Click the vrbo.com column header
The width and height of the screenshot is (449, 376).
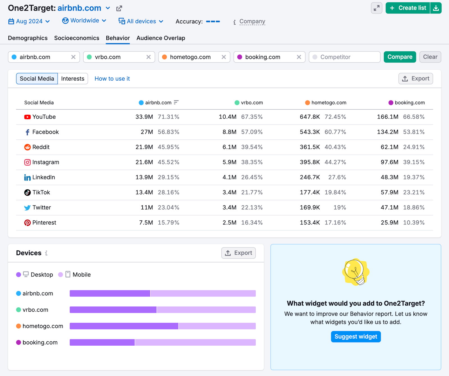click(x=249, y=103)
